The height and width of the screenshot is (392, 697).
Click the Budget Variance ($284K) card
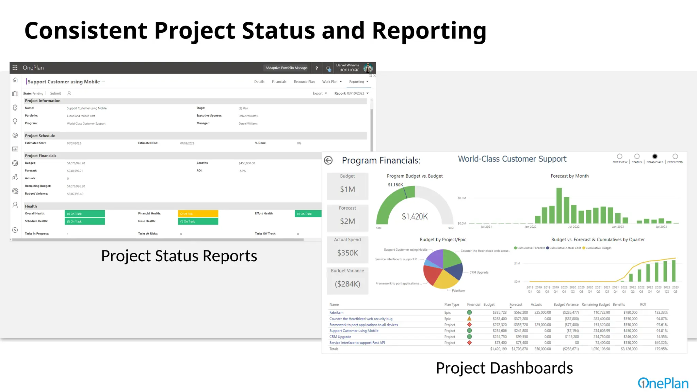coord(347,281)
